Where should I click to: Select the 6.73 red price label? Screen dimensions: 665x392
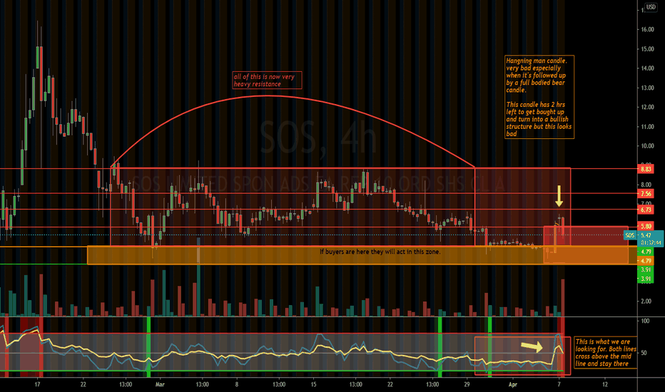[x=646, y=210]
